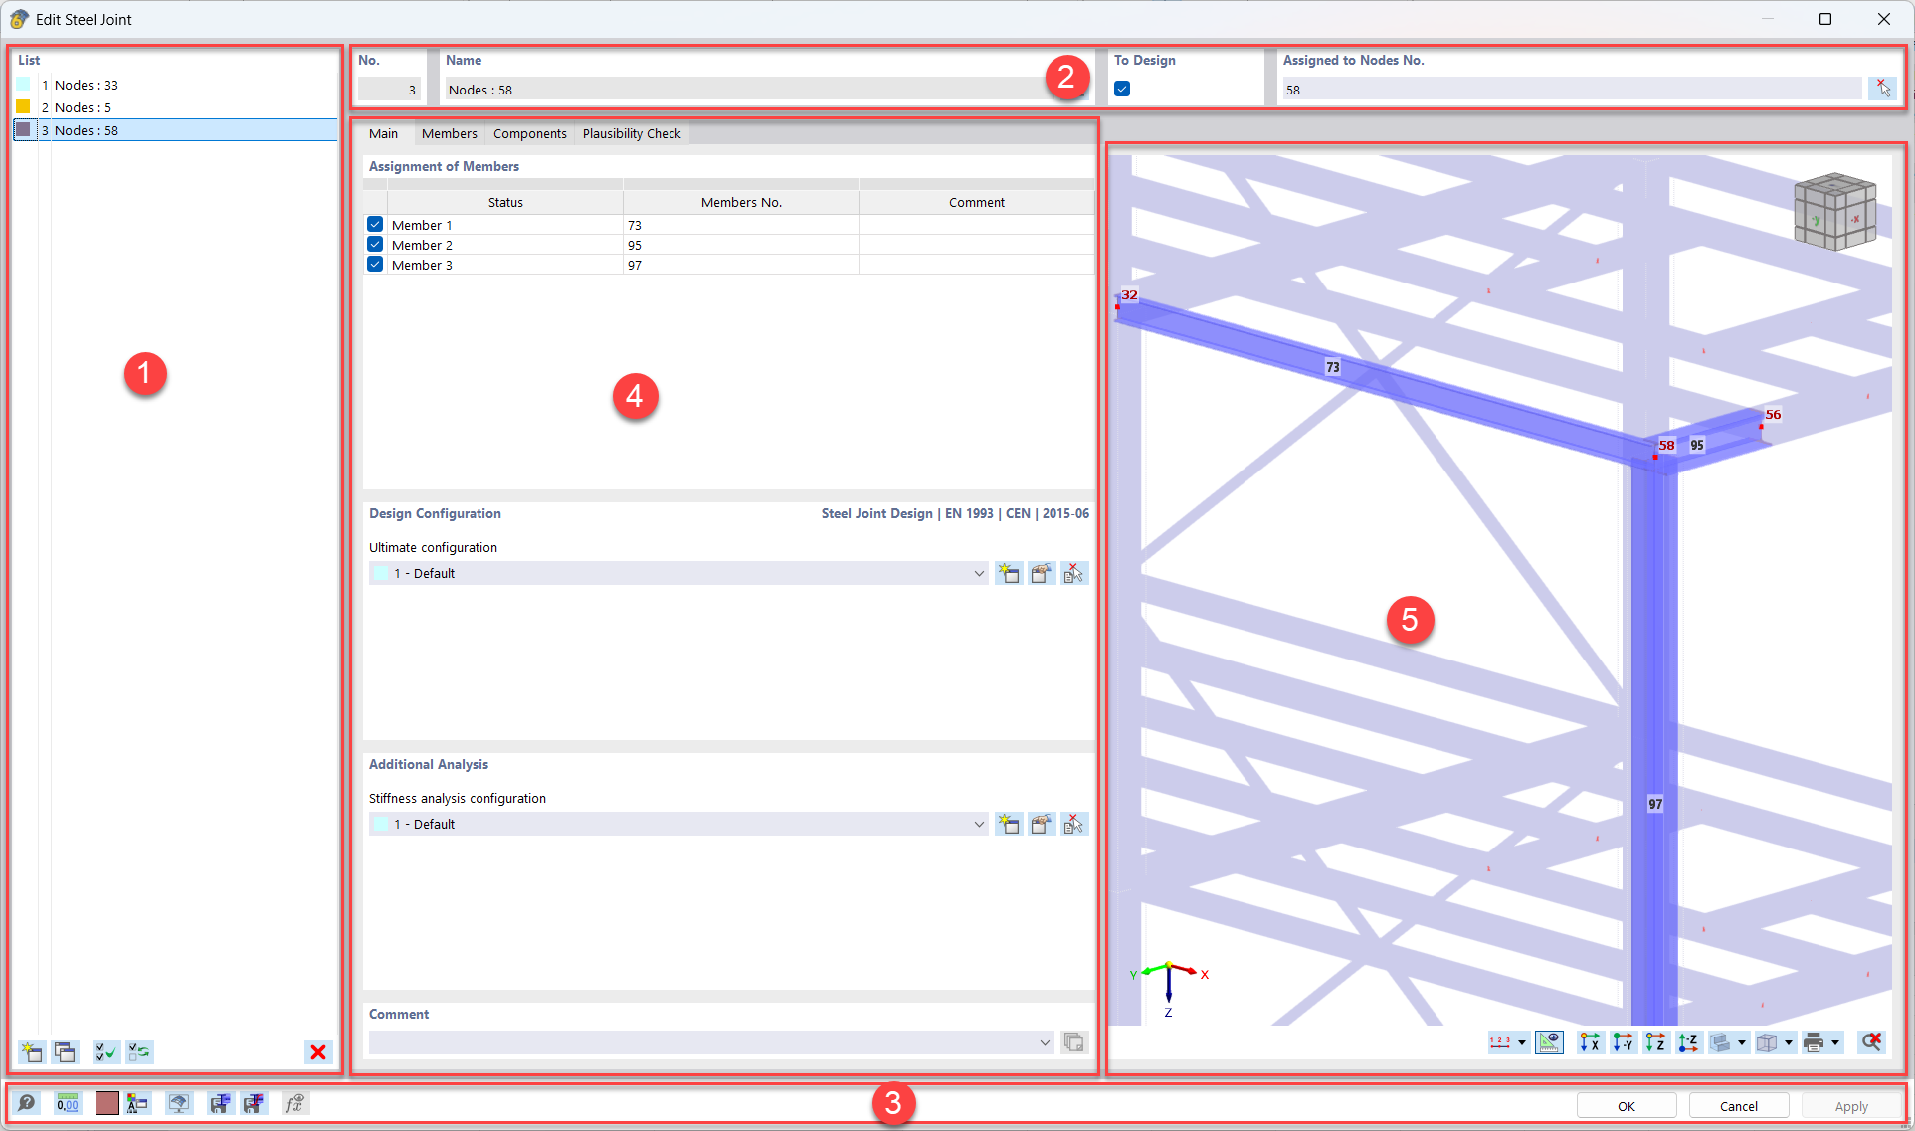The width and height of the screenshot is (1915, 1131).
Task: Click the reddish-brown color swatch in bottom toolbar
Action: tap(106, 1103)
